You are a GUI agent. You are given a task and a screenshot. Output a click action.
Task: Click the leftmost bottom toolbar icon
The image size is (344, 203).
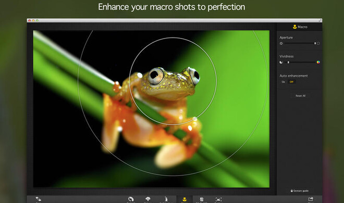pyautogui.click(x=38, y=199)
